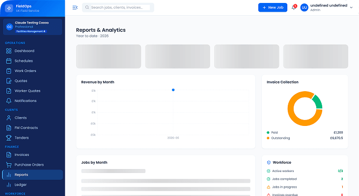Click the Reports bar chart icon
This screenshot has width=359, height=196.
(x=9, y=175)
